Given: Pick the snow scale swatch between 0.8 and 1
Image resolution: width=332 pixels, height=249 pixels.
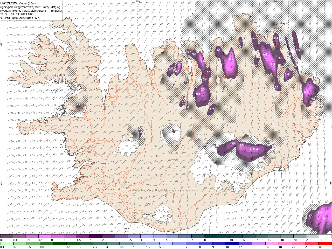Looking at the screenshot, I should click(x=58, y=236).
